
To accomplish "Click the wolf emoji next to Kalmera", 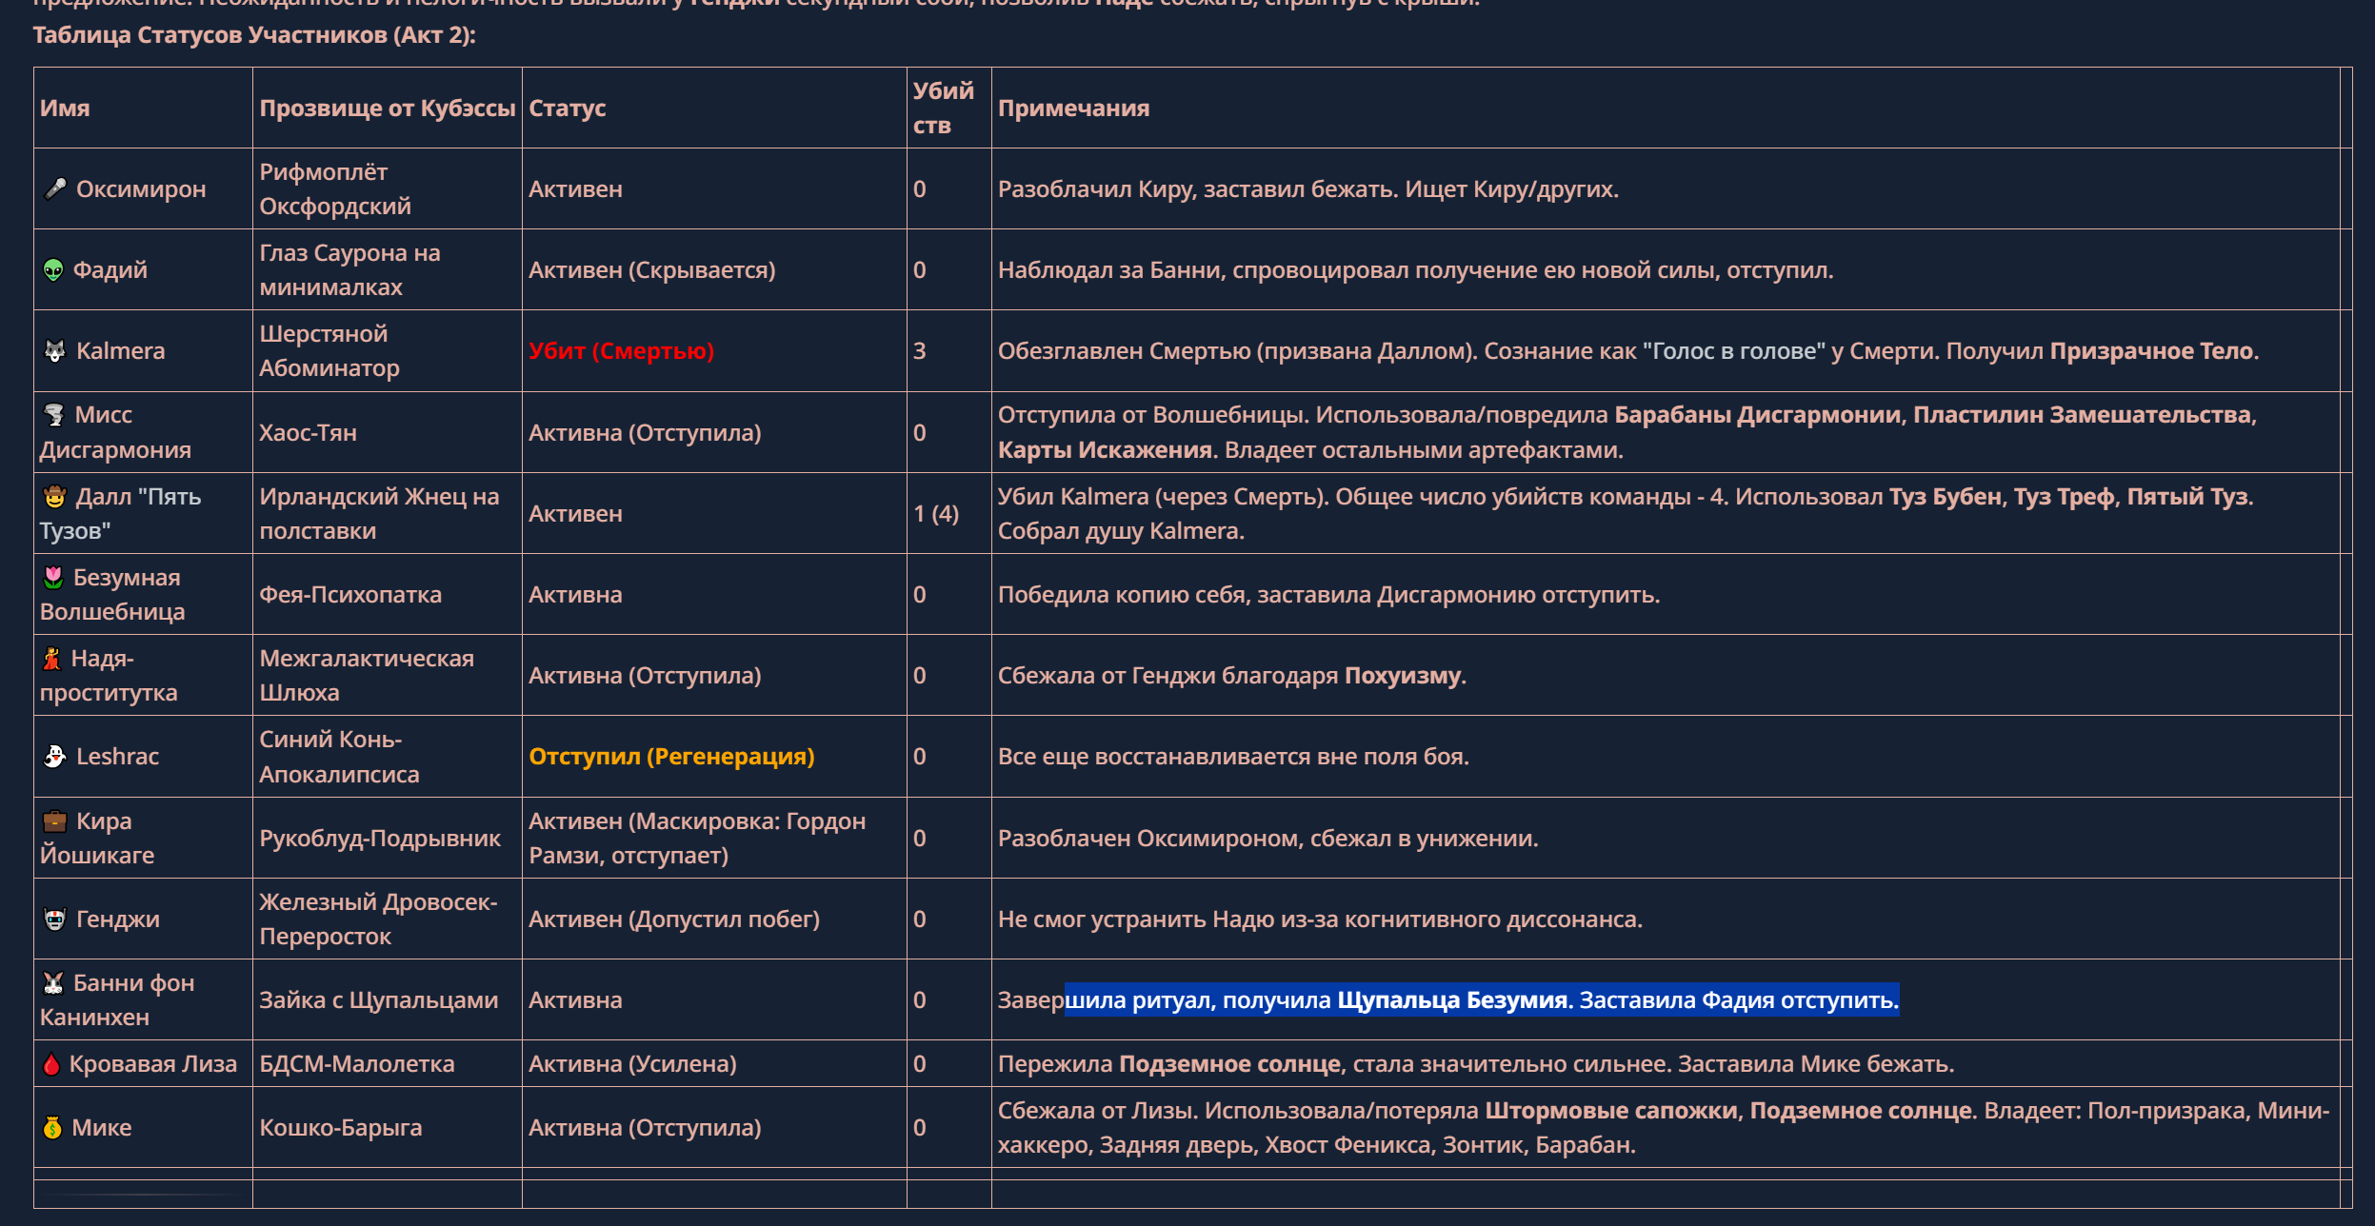I will (x=55, y=351).
